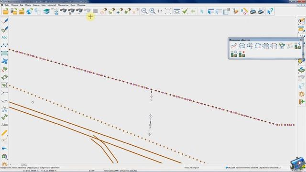Click the zoom out magnifier
Viewport: 306px width, 172px height.
point(144,11)
